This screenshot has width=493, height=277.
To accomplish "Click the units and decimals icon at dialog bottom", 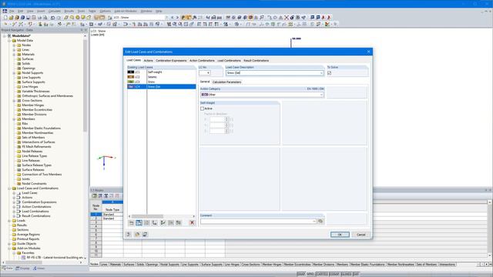I will [137, 234].
